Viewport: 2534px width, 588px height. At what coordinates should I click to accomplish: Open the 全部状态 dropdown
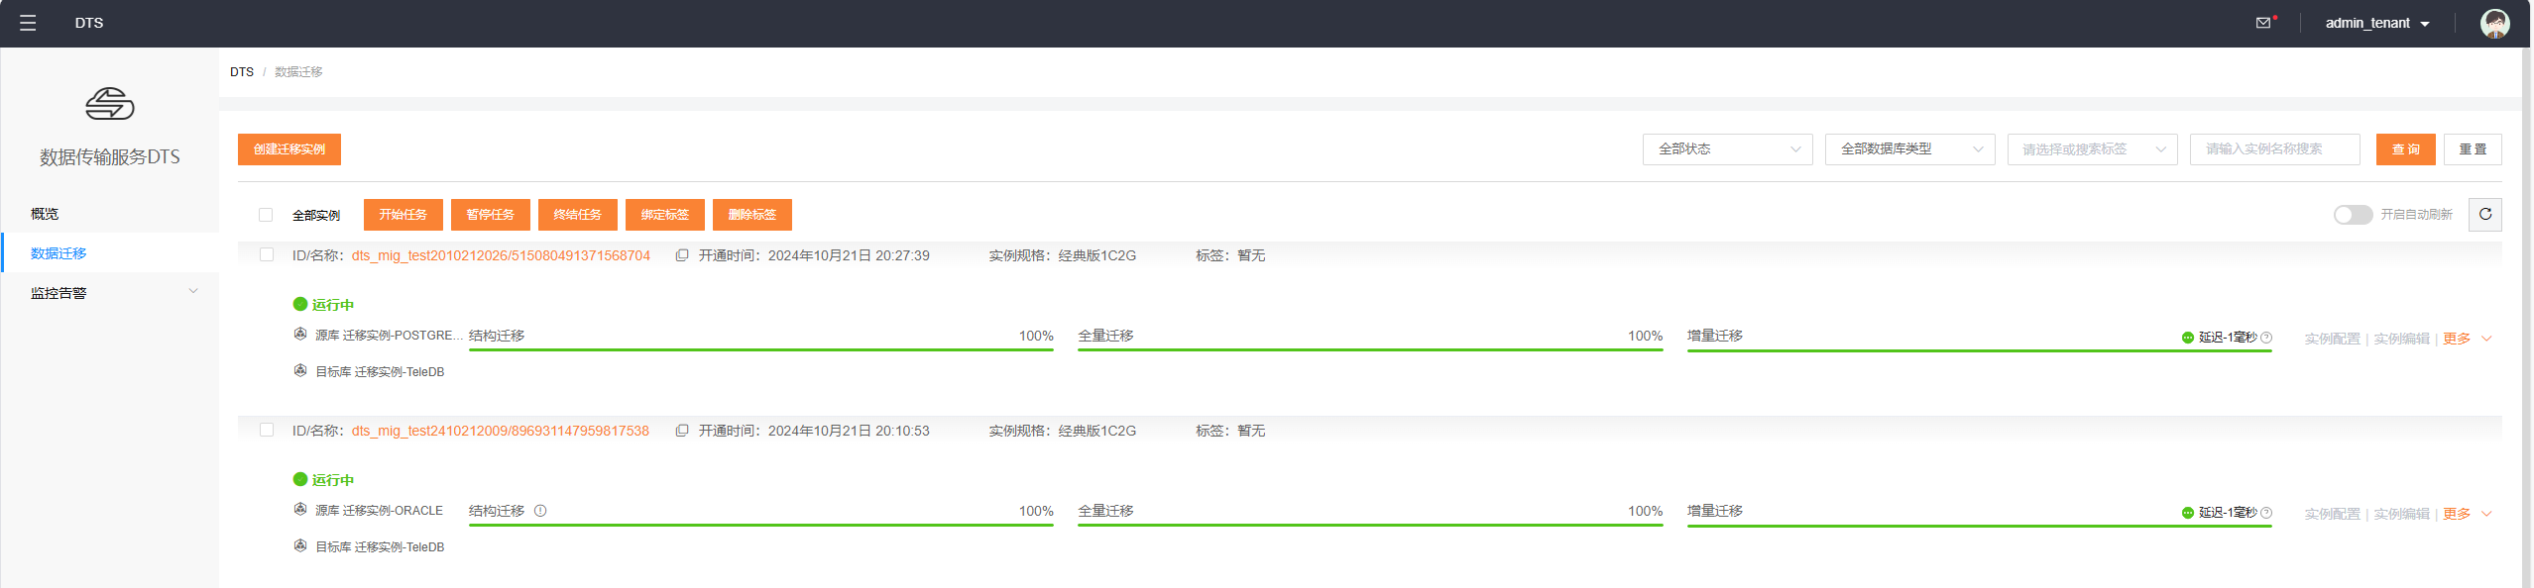1727,149
